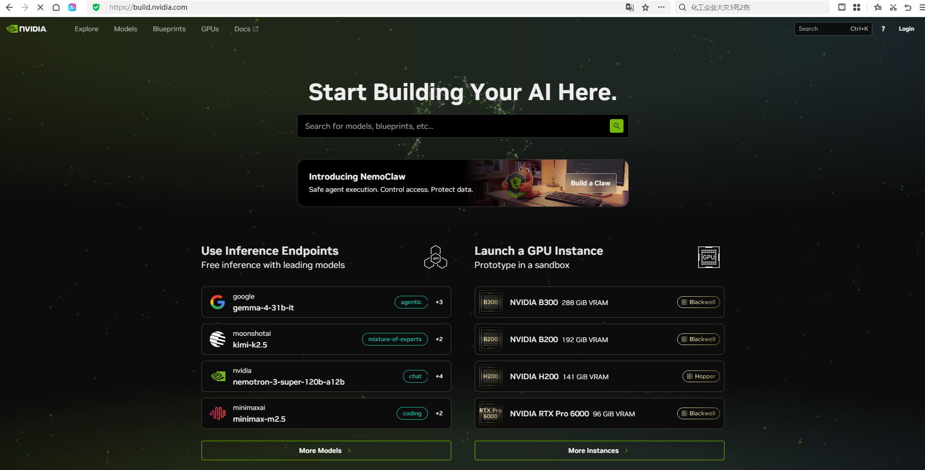Open the AI assistant icon in browser toolbar
Viewport: 925px width, 470px height.
72,7
